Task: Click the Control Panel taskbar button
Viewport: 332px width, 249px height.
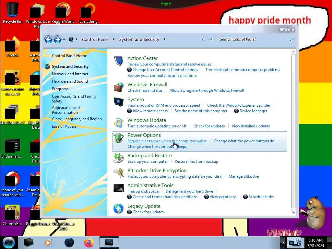Action: tap(109, 243)
